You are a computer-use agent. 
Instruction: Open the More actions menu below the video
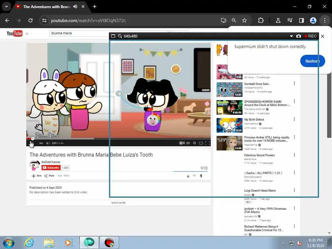tap(63, 176)
